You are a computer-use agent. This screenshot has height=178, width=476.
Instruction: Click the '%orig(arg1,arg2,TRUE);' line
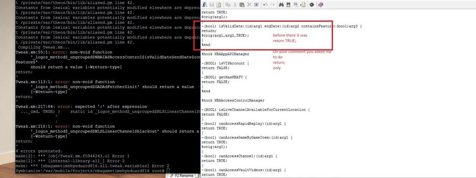(225, 35)
